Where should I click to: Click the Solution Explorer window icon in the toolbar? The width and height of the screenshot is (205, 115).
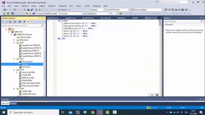[x=166, y=10]
